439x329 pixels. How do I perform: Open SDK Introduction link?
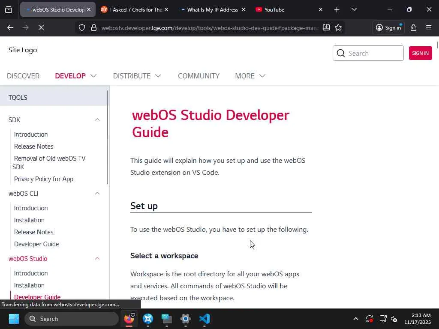31,135
